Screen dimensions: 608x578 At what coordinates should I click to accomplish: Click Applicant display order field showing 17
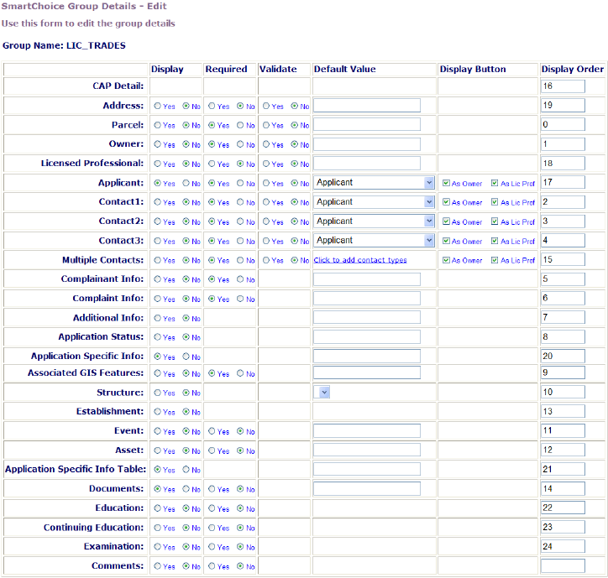(x=563, y=183)
